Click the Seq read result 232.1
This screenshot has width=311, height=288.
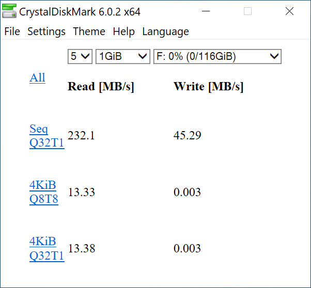click(81, 136)
